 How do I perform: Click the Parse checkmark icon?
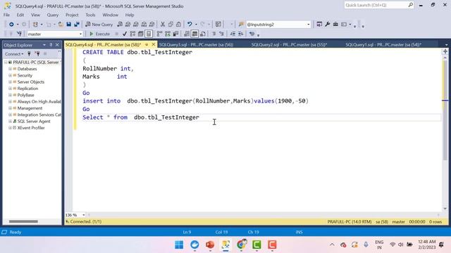[125, 34]
